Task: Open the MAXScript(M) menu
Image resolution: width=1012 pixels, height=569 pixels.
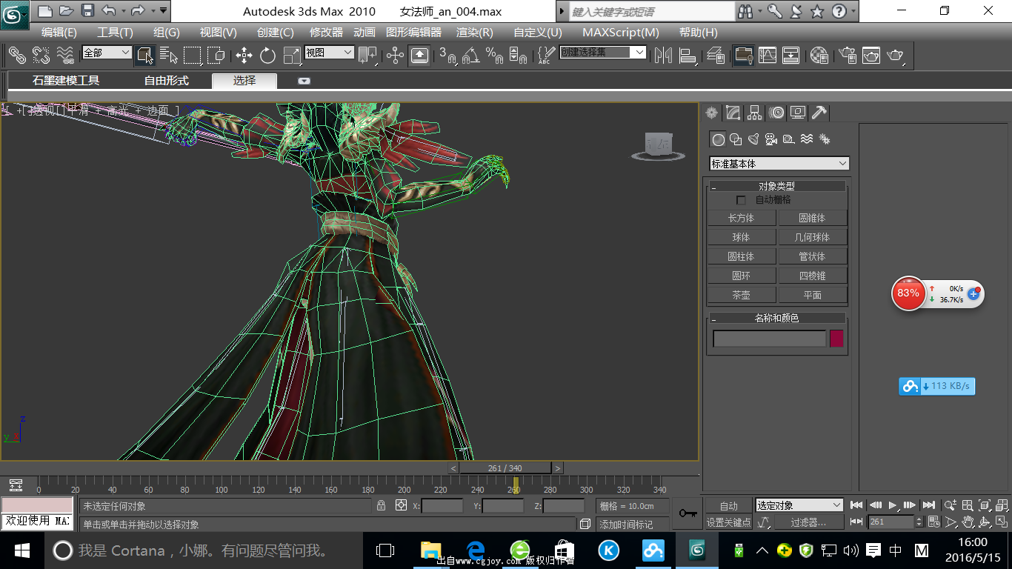Action: tap(621, 33)
